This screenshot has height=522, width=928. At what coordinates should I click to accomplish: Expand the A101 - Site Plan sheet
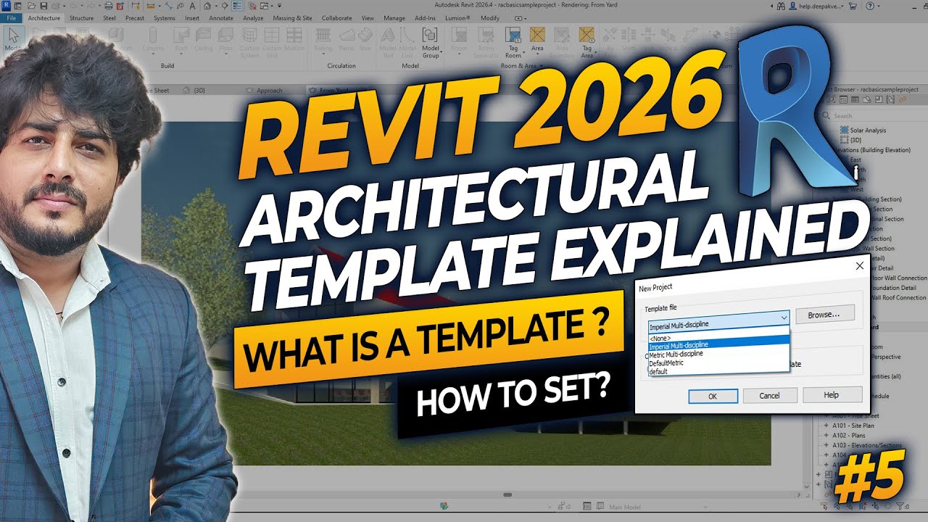click(x=824, y=426)
